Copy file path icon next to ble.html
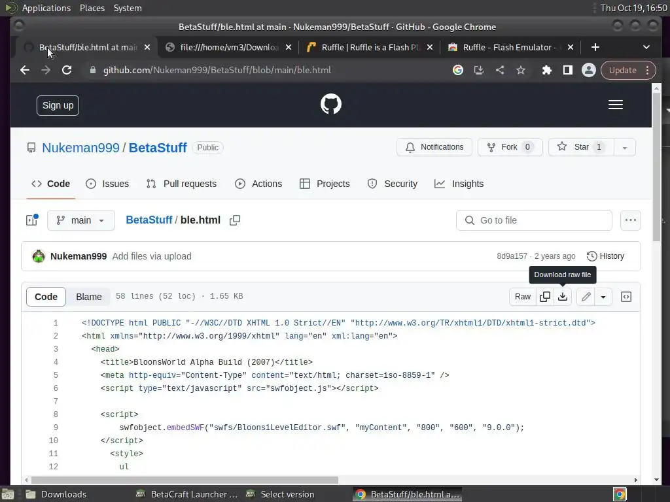Screen dimensions: 670x502 click(x=235, y=220)
